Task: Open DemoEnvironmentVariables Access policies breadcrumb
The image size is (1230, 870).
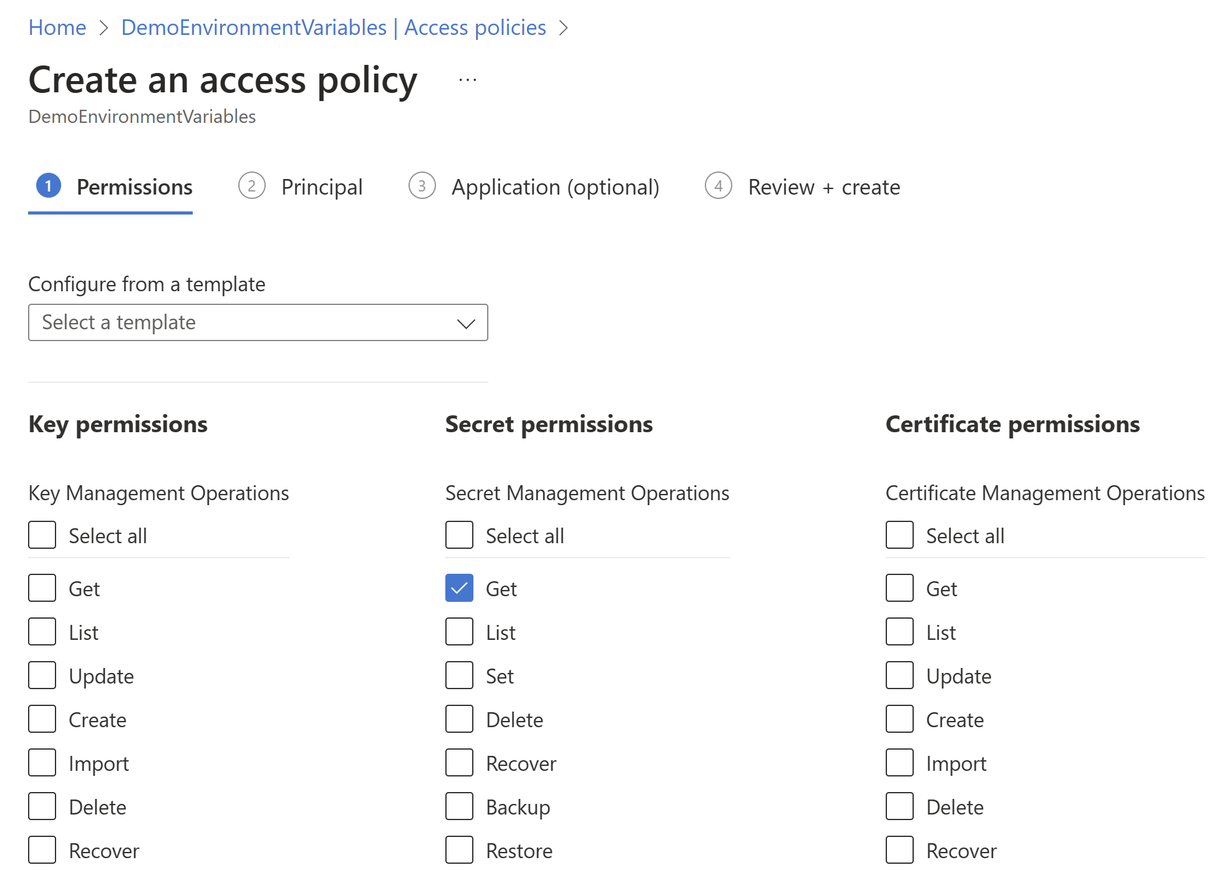Action: 333,27
